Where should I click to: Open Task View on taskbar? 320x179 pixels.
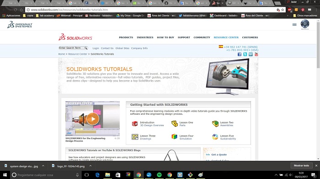[x=86, y=175]
